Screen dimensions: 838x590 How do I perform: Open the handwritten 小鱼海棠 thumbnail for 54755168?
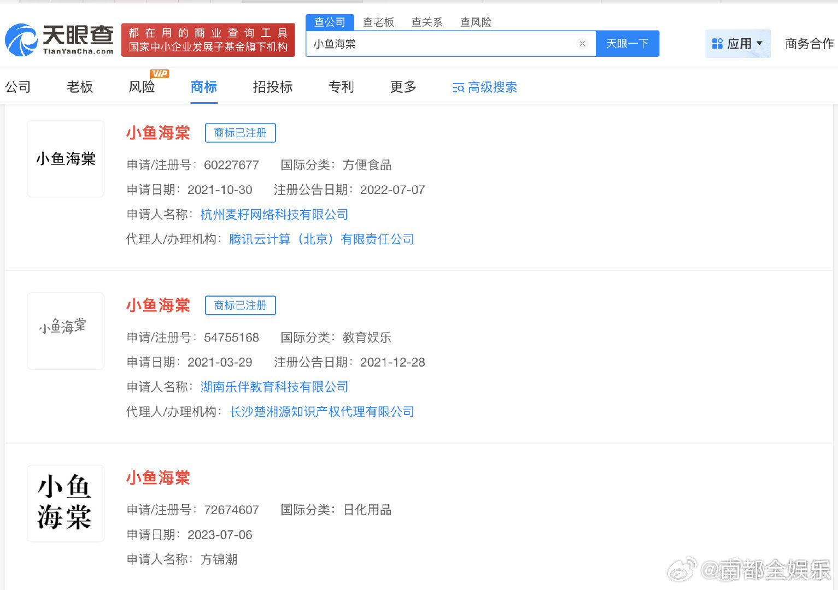(x=66, y=331)
